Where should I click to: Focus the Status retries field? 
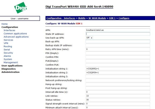(x=118, y=100)
